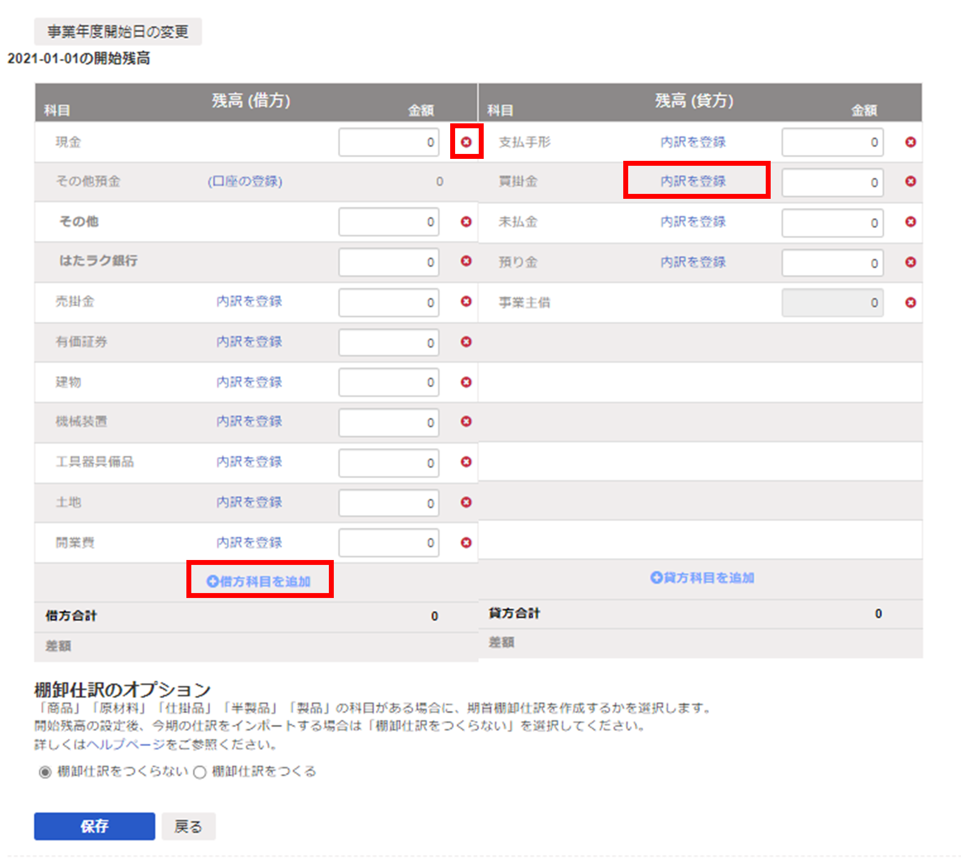Screen dimensions: 961x858
Task: Open 口座の登録 link for その他預金
Action: [245, 182]
